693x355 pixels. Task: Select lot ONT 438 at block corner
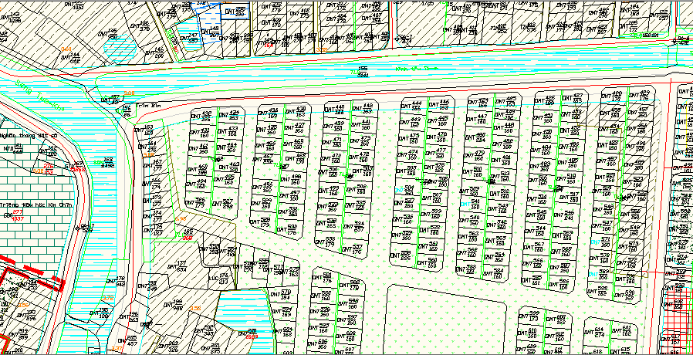tap(299, 110)
